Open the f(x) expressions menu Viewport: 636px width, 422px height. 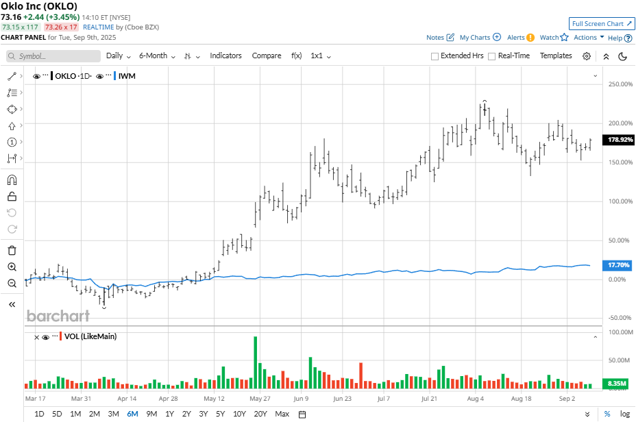coord(297,56)
